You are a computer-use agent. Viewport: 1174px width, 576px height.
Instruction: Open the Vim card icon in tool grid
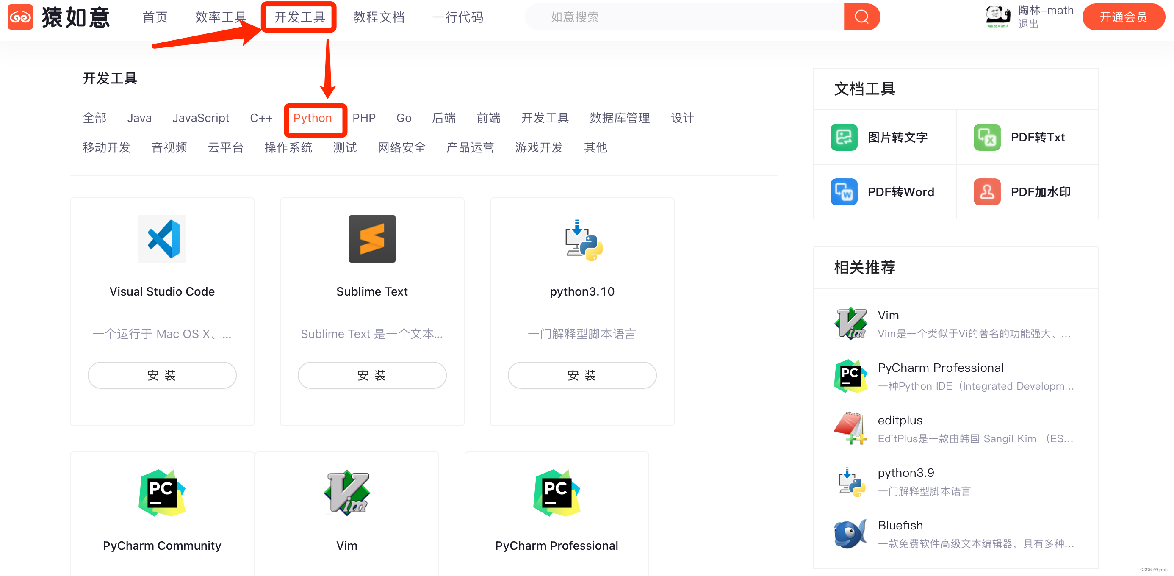click(x=347, y=493)
